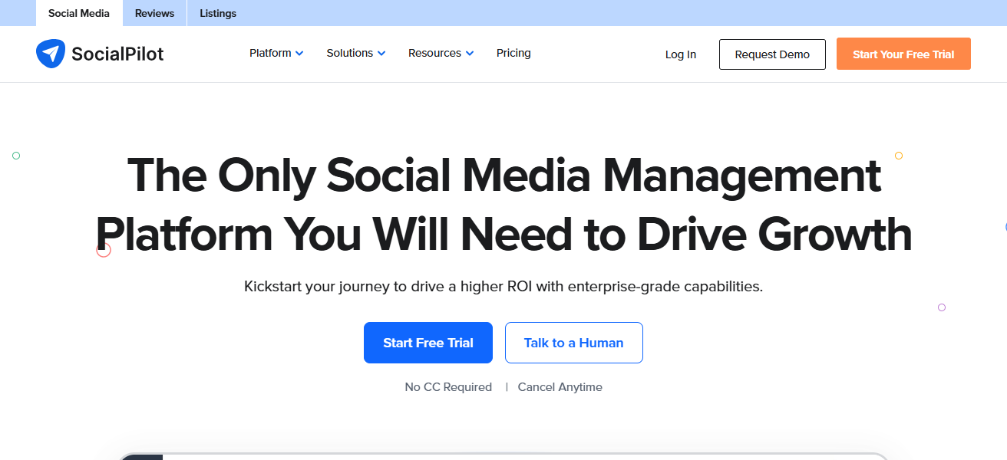The width and height of the screenshot is (1007, 460).
Task: Click the orange Start Your Free Trial button
Action: point(903,54)
